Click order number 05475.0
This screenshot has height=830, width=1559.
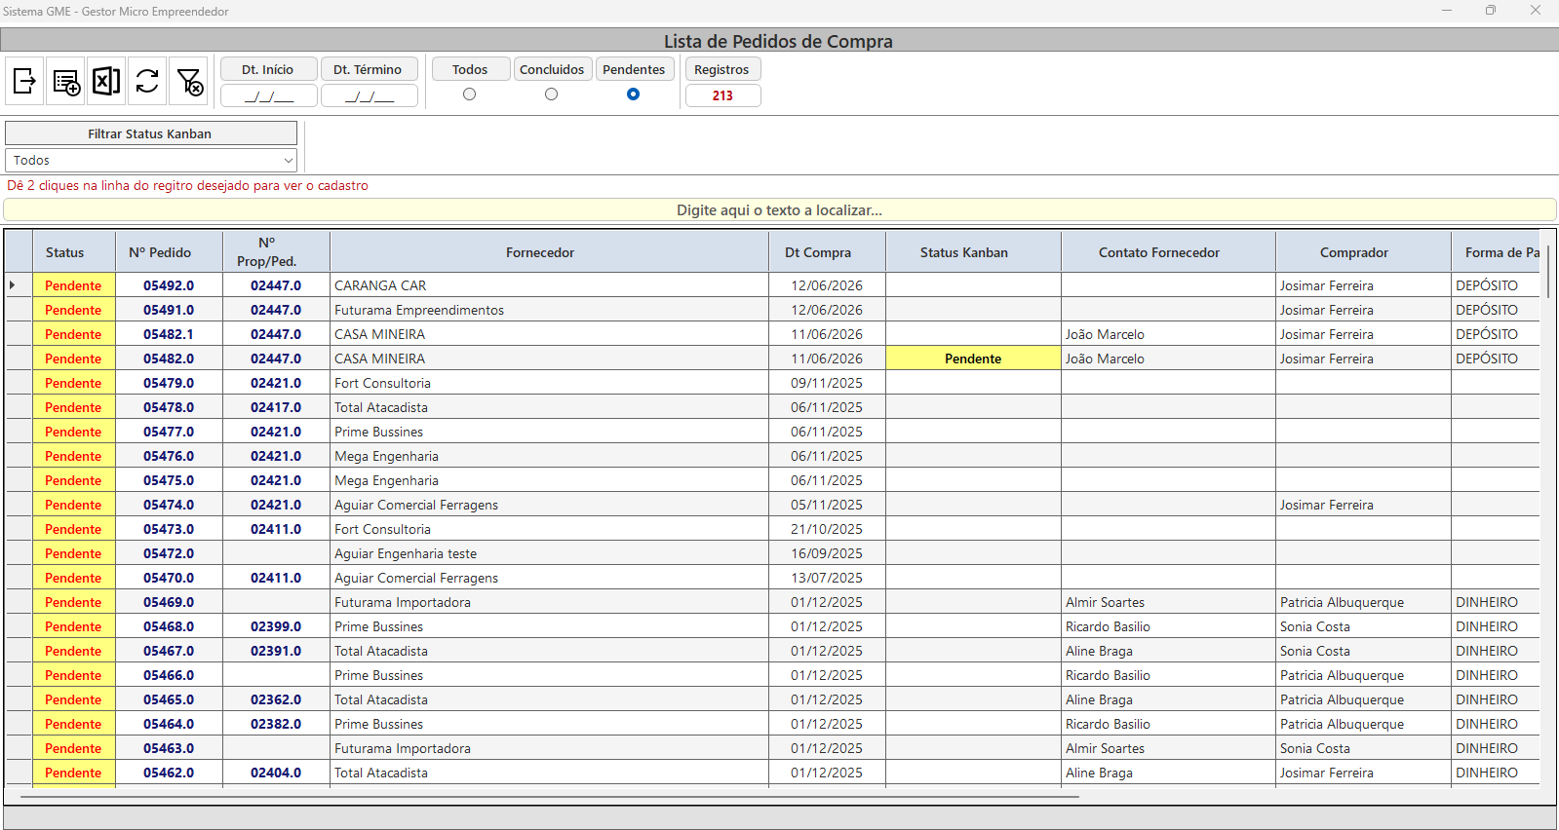[169, 480]
